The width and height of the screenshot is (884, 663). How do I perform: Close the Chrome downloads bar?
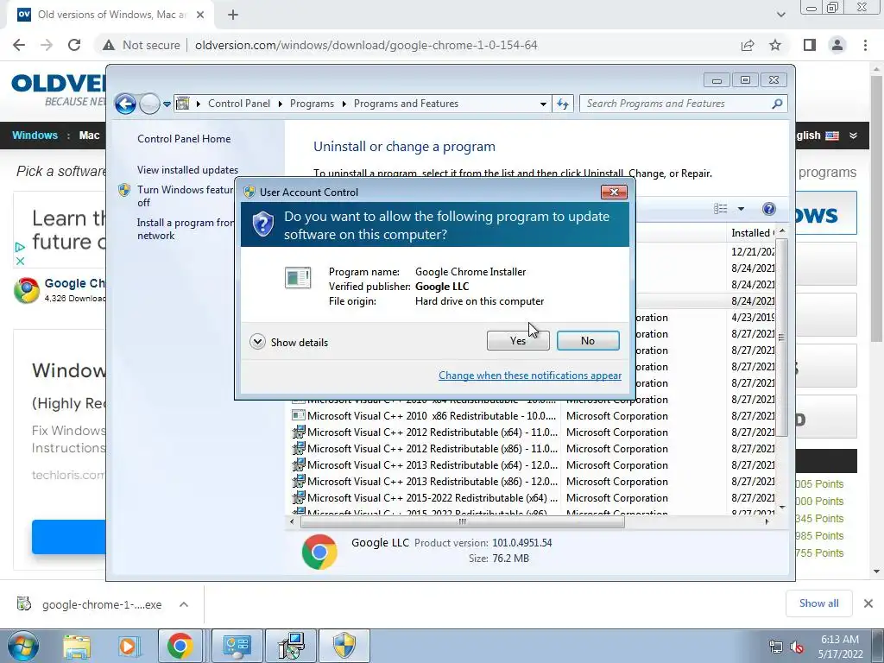(x=868, y=603)
